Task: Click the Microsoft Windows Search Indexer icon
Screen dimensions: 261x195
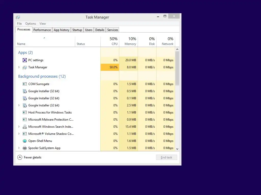Action: coord(25,127)
